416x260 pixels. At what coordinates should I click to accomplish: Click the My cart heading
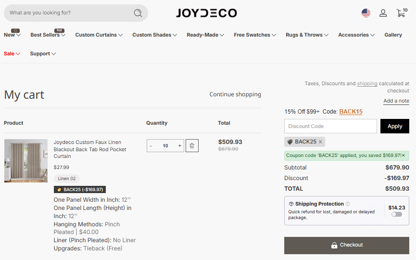pyautogui.click(x=24, y=95)
